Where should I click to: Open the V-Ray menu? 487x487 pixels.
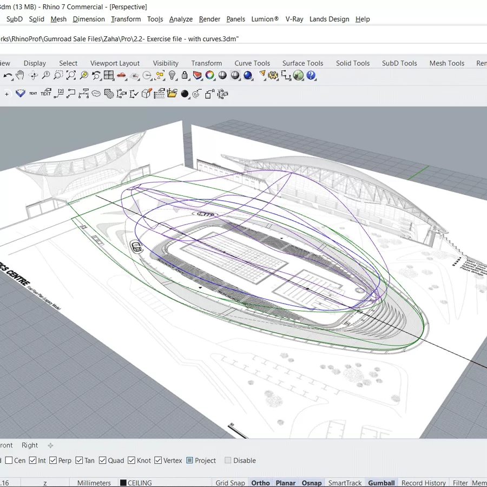[x=294, y=19]
